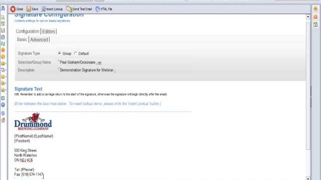The height and width of the screenshot is (180, 321).
Task: Click the (Position!) lookup placeholder
Action: 22,141
